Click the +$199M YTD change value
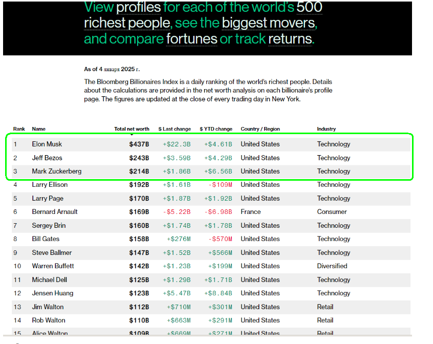This screenshot has width=433, height=344. [x=220, y=266]
